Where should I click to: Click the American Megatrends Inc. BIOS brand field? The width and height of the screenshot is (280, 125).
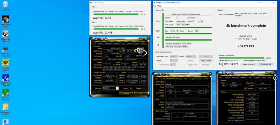[187, 102]
